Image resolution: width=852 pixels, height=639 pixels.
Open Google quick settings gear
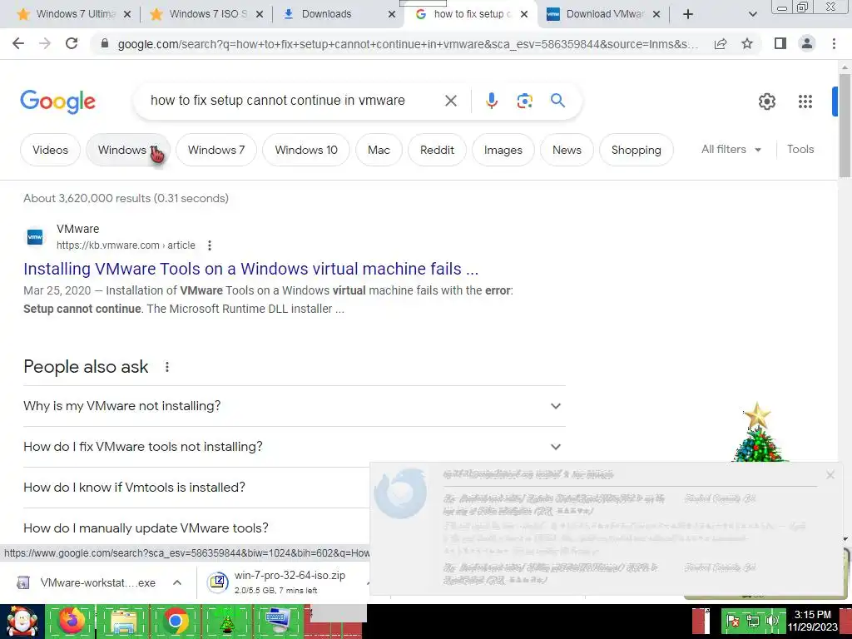pyautogui.click(x=766, y=101)
